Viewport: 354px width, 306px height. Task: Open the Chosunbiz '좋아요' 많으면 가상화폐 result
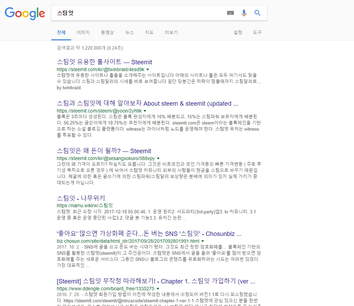149,234
